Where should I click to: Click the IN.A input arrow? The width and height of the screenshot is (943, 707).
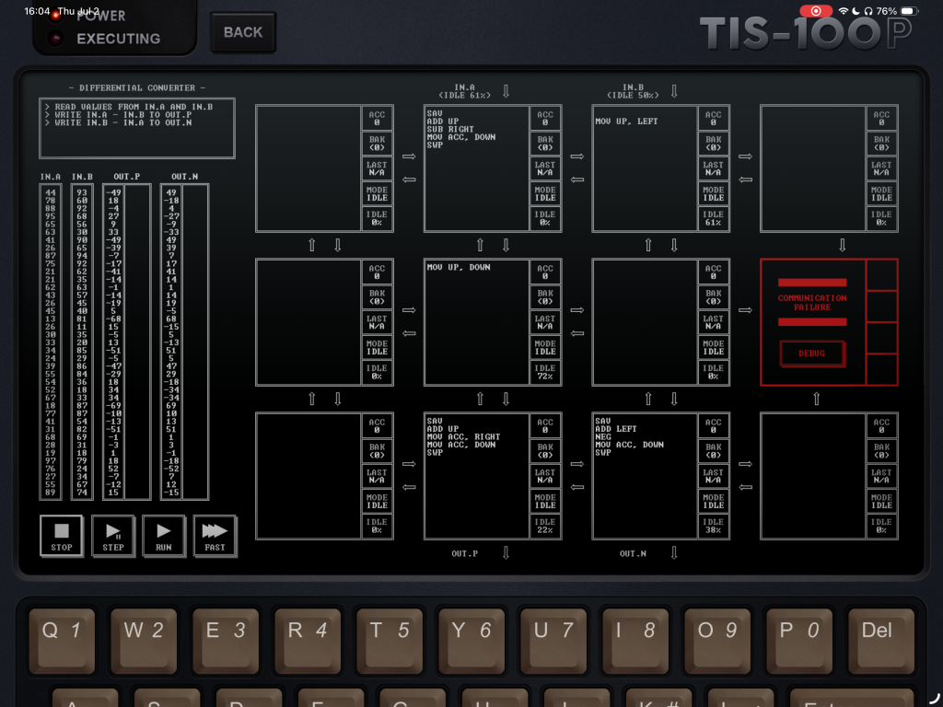506,91
